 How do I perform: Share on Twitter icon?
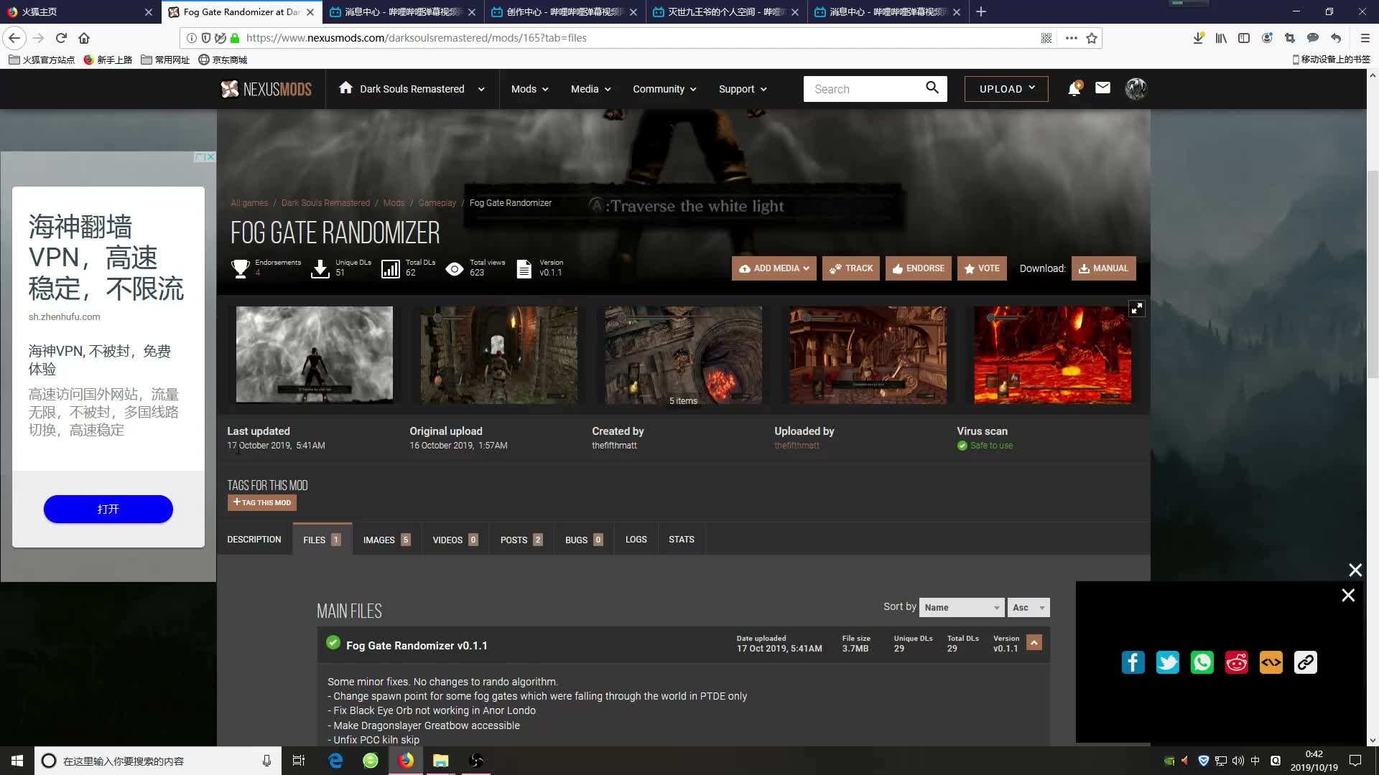(1167, 662)
